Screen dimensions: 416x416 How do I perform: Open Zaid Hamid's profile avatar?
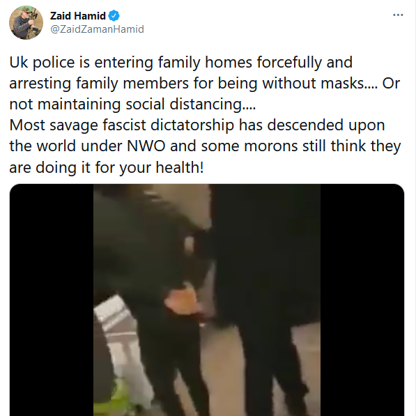26,22
